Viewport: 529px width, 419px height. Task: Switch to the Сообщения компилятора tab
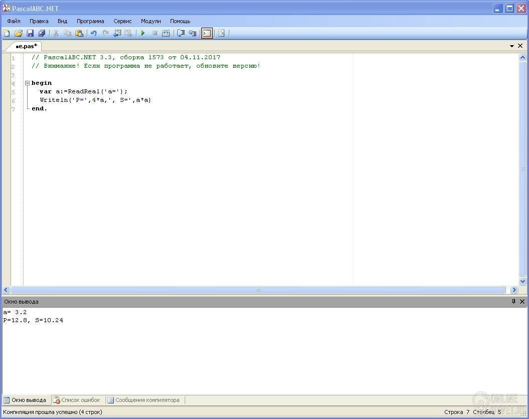point(144,400)
